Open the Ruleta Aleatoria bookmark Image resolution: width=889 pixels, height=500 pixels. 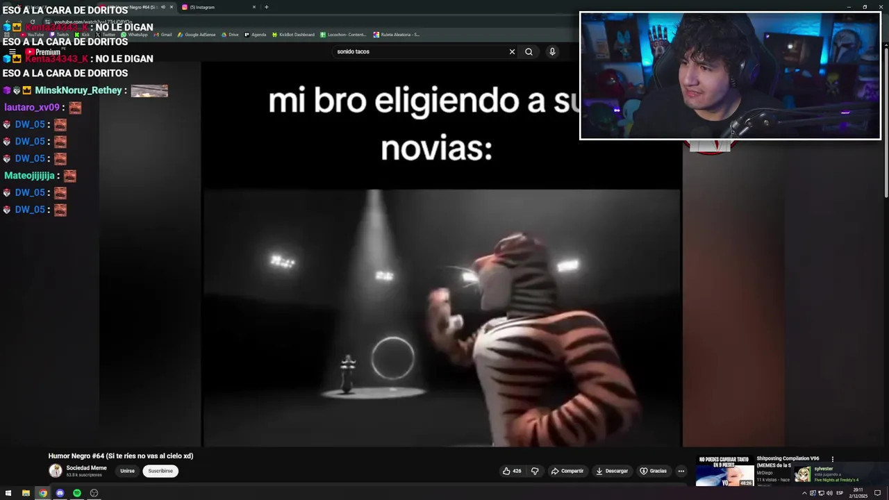[397, 34]
